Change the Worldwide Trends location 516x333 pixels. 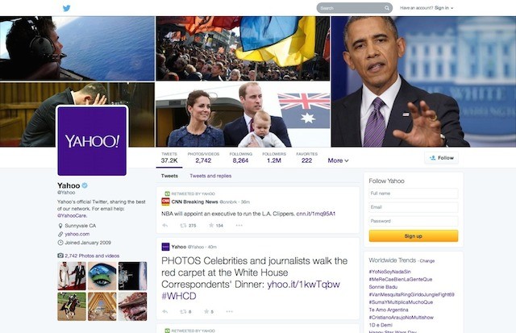pyautogui.click(x=427, y=261)
